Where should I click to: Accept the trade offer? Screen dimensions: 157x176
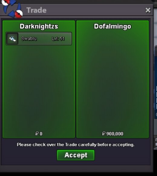(x=76, y=155)
